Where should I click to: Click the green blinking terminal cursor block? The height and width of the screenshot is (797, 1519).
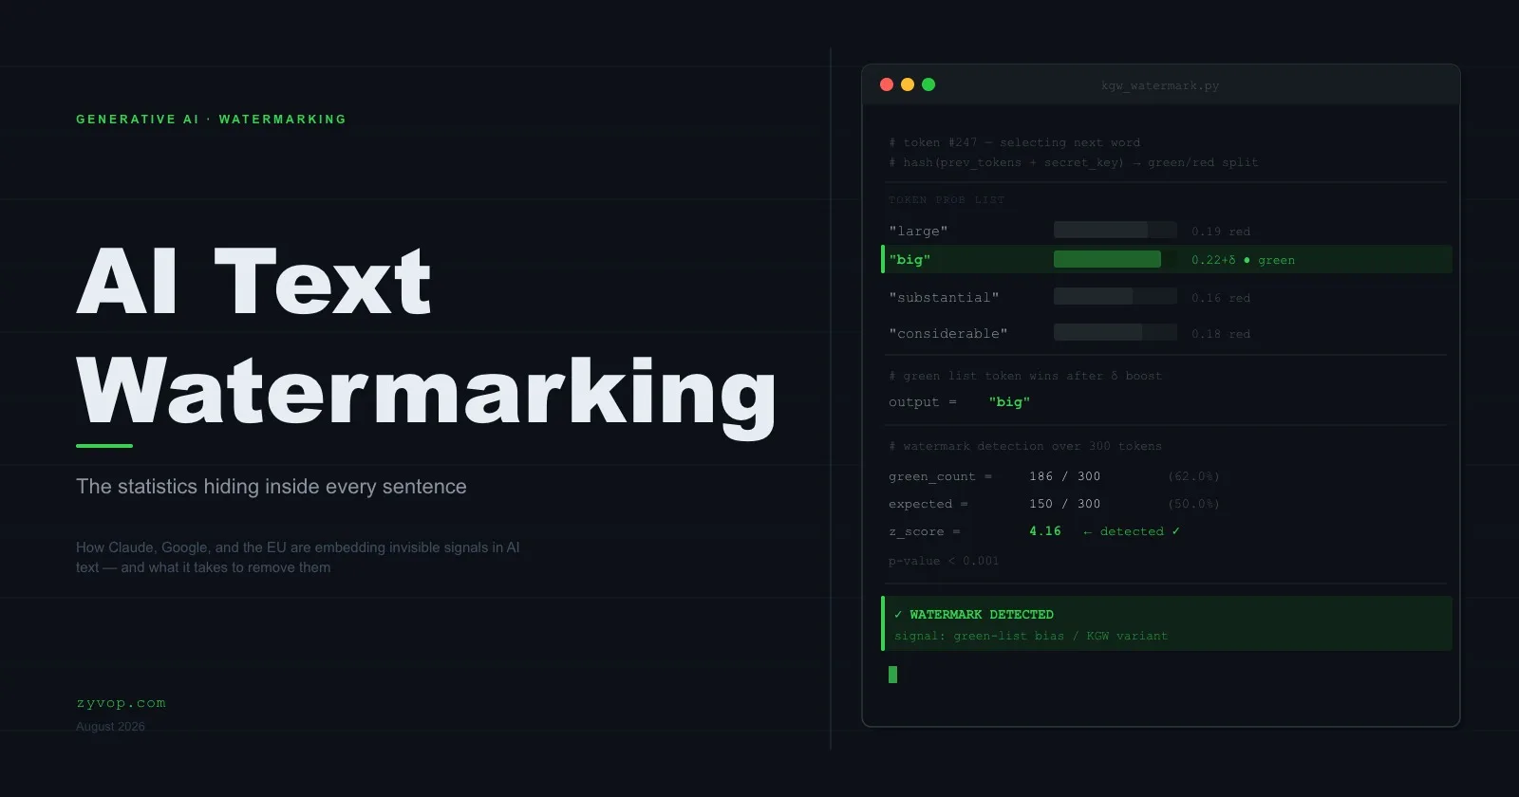[892, 675]
